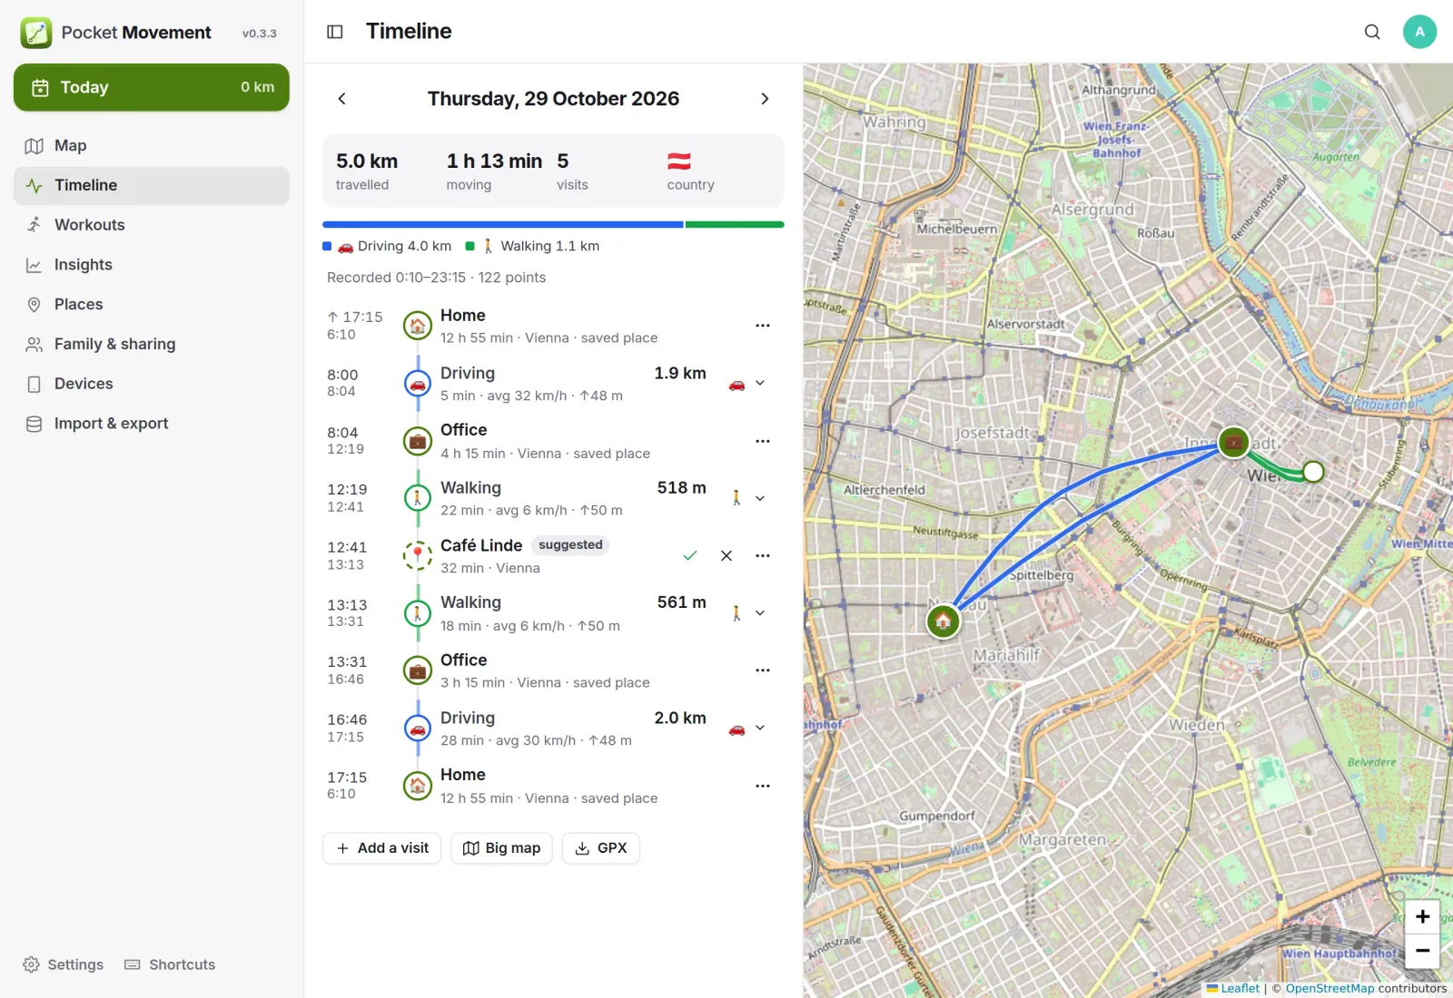Open keyboard Shortcuts
The height and width of the screenshot is (998, 1453).
pyautogui.click(x=170, y=964)
